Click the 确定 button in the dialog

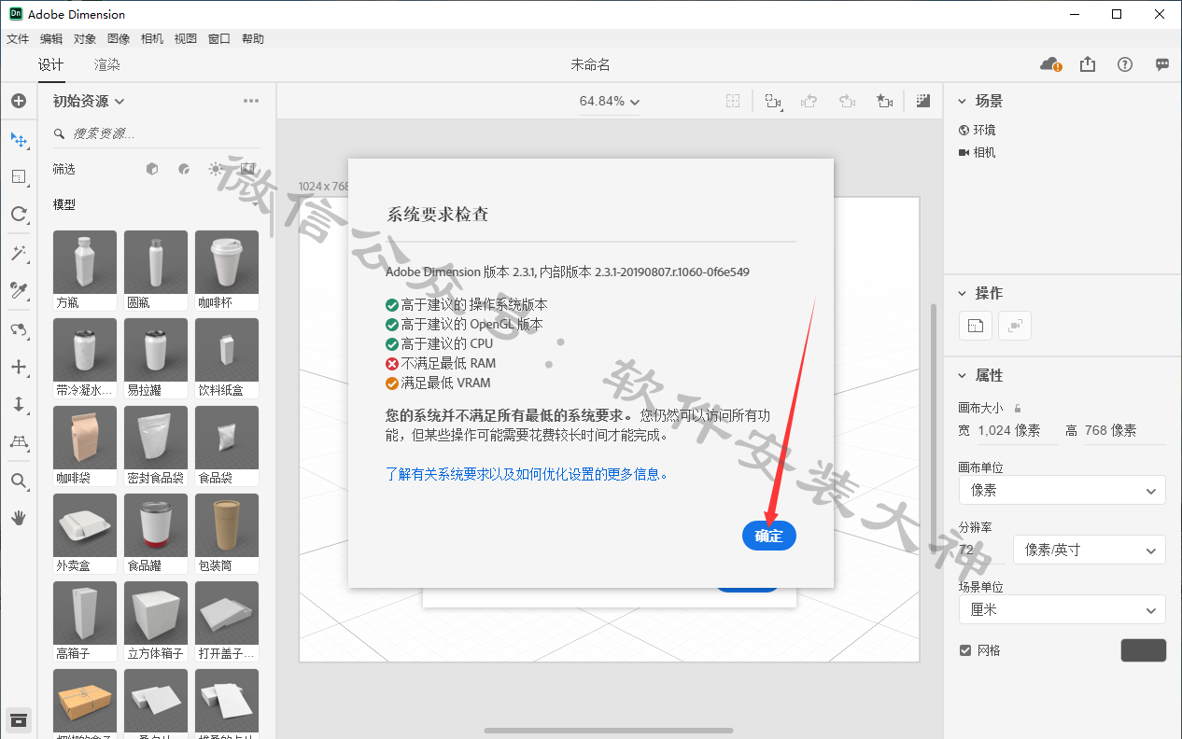coord(769,536)
